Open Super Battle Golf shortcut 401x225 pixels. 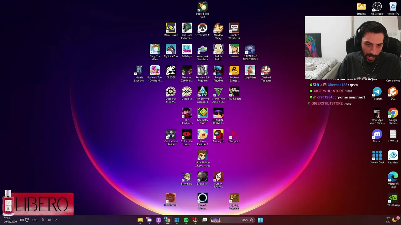(x=202, y=10)
